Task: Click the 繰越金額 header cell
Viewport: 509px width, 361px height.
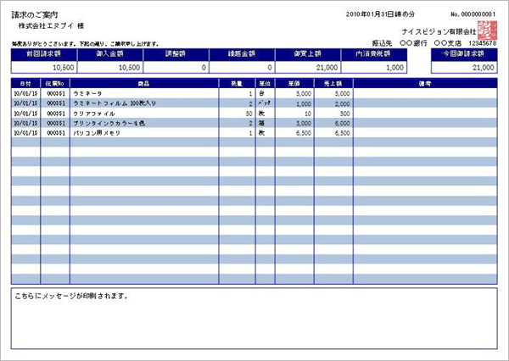Action: (242, 54)
